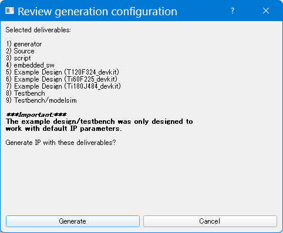Click the Generate button
The height and width of the screenshot is (233, 283).
tap(73, 221)
